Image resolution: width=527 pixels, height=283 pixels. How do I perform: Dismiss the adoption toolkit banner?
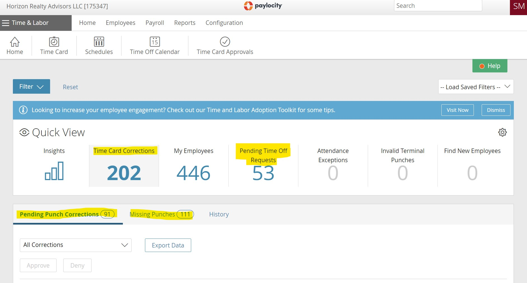pyautogui.click(x=496, y=110)
